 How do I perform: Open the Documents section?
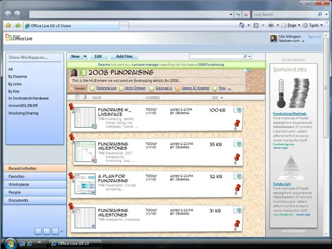35,200
